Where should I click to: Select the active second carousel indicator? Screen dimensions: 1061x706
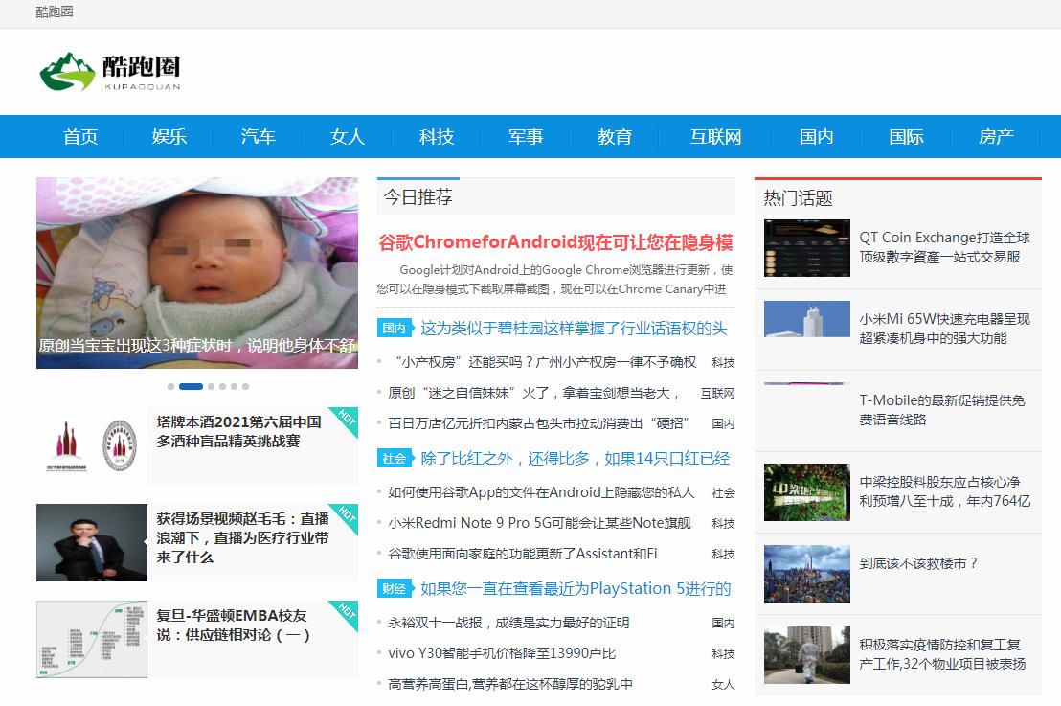coord(191,386)
